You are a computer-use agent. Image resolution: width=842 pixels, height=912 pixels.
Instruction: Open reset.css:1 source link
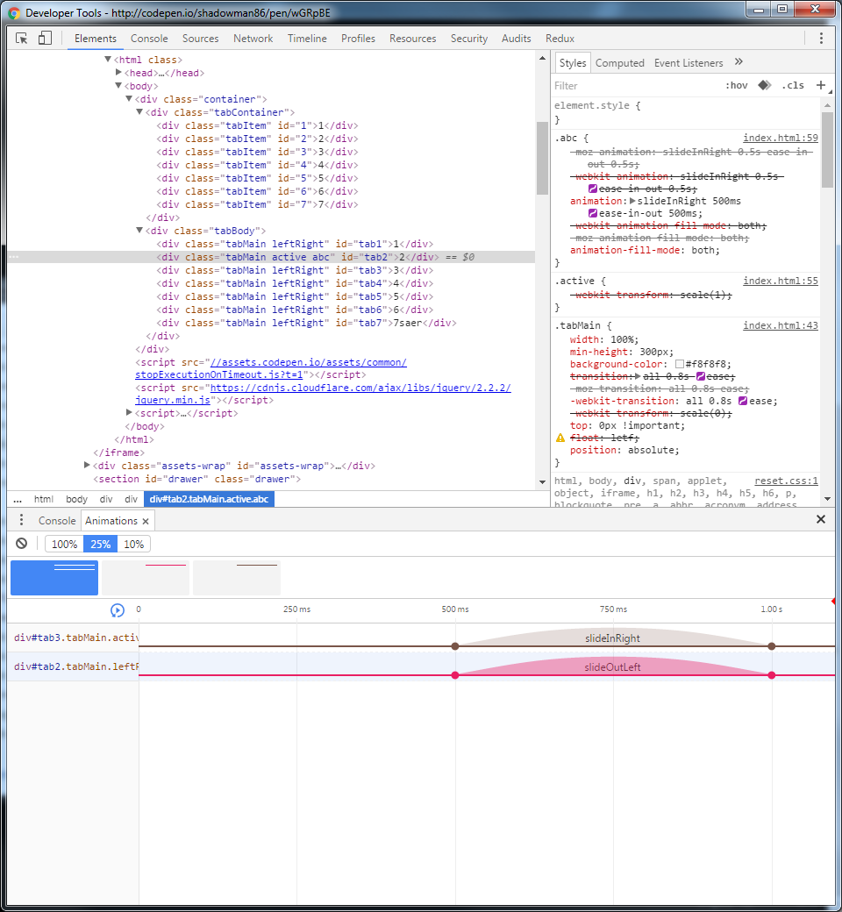786,481
